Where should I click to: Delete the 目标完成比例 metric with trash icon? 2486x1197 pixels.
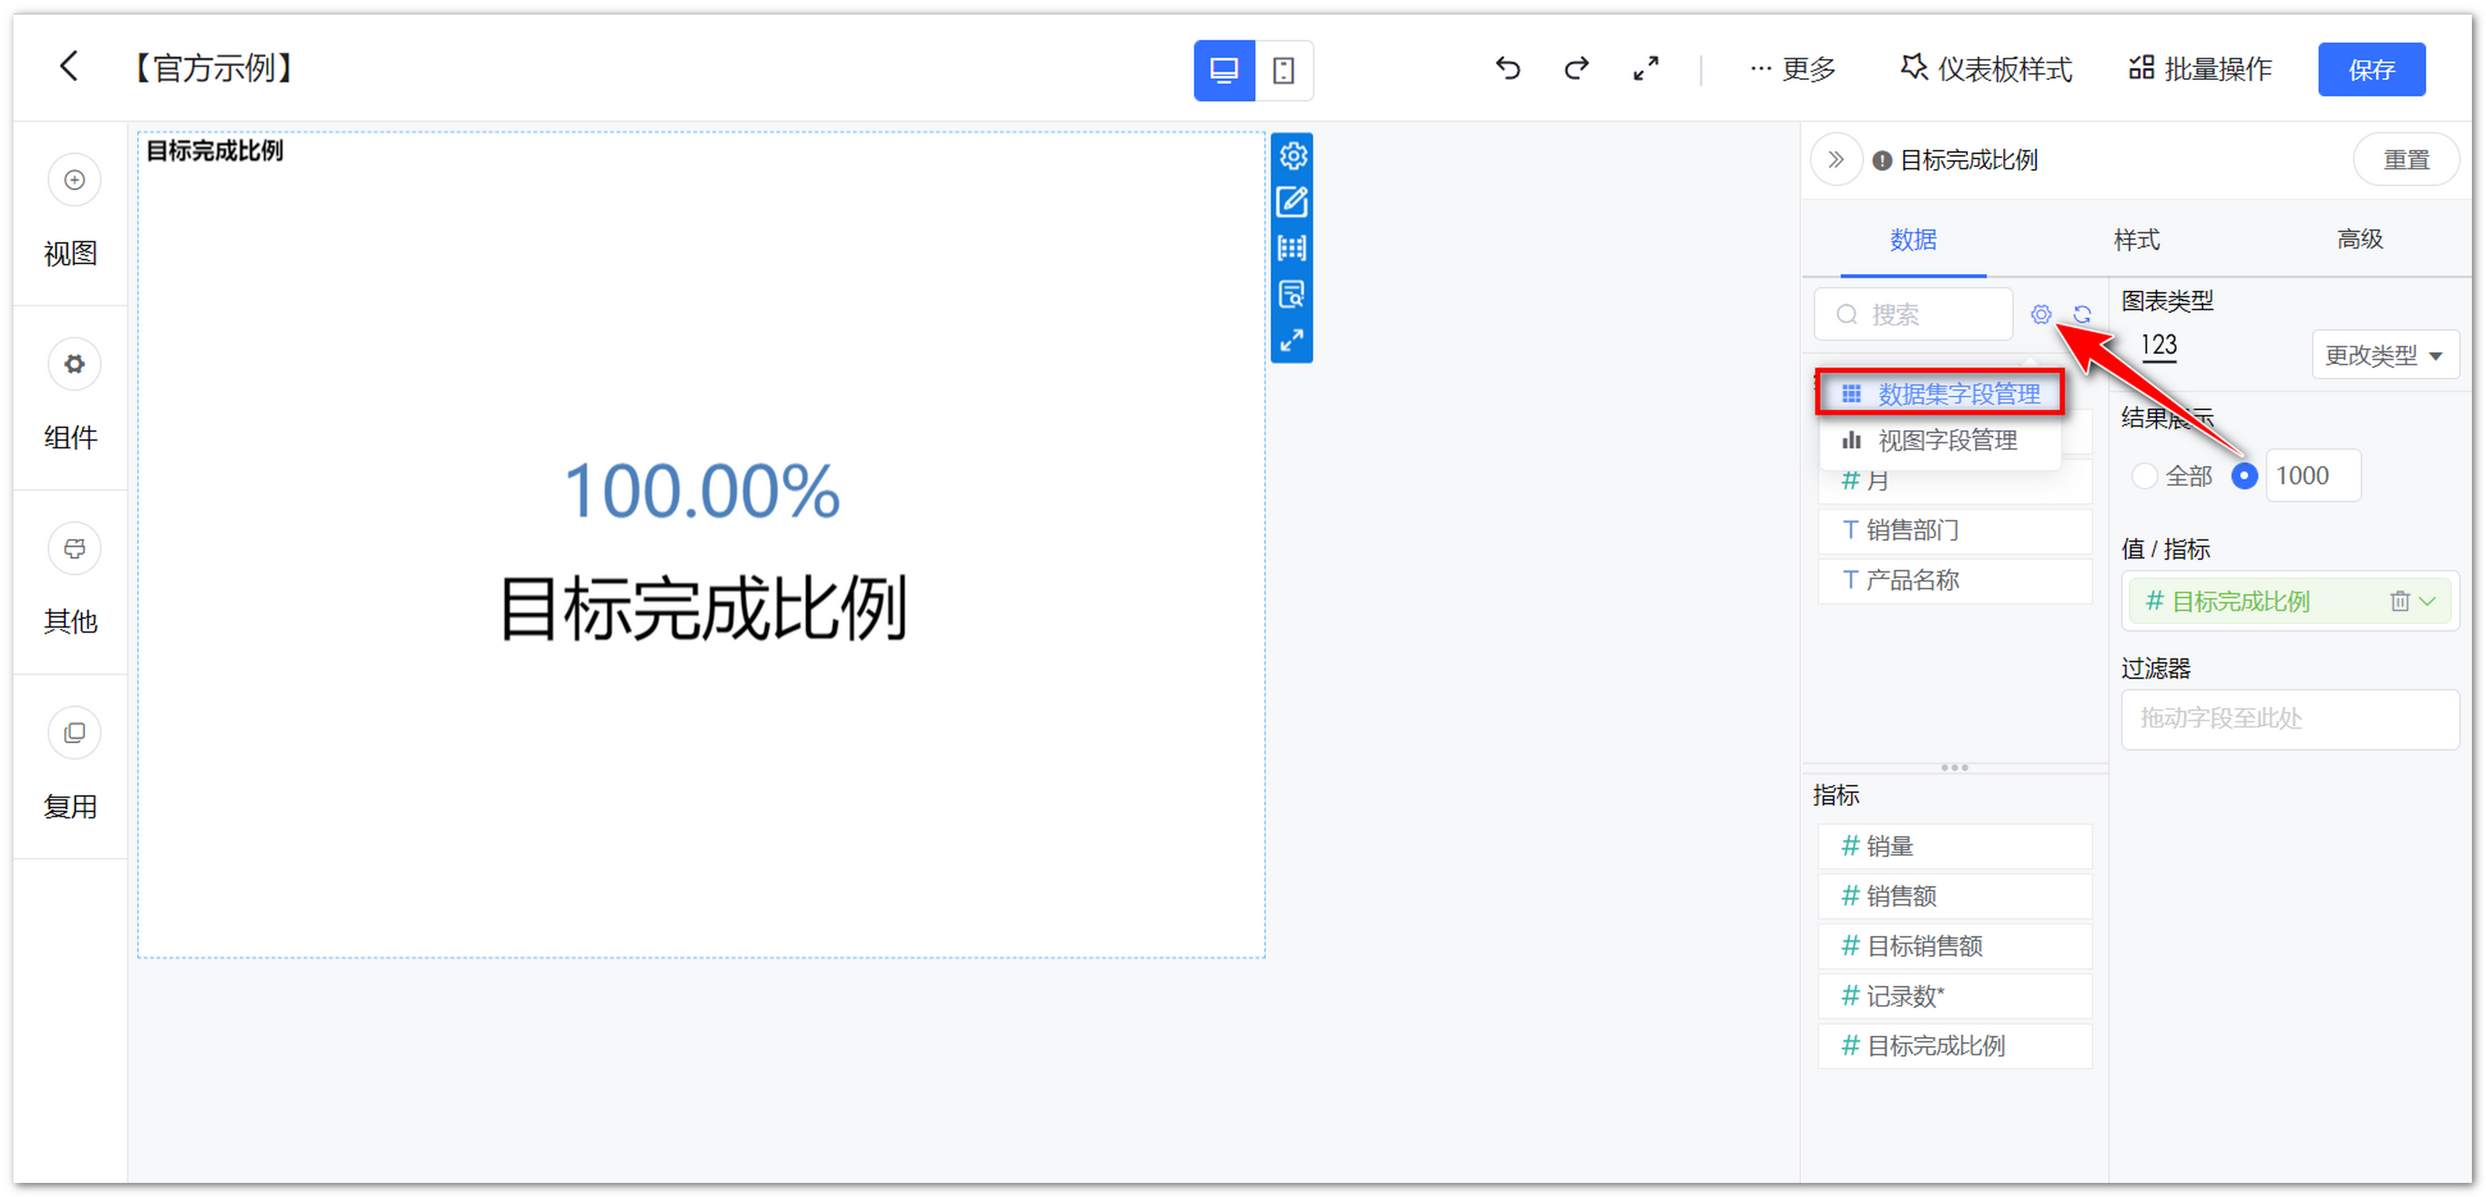(x=2400, y=601)
